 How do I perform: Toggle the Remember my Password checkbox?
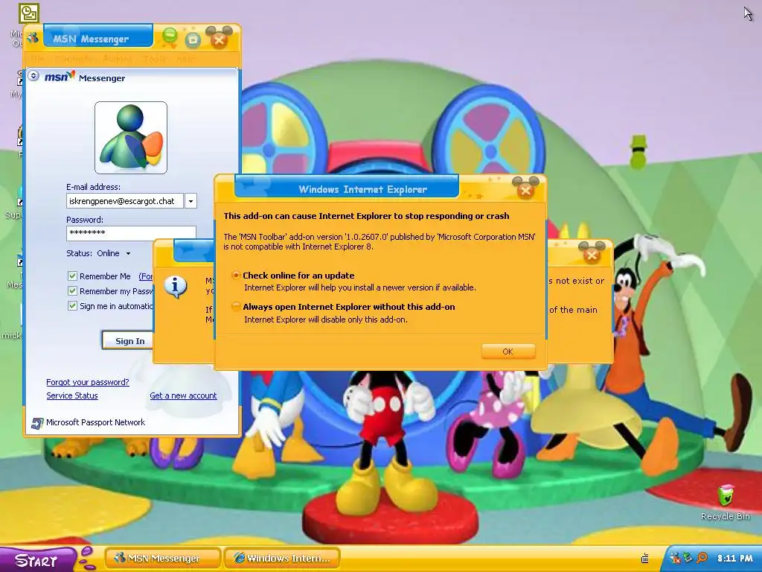pos(72,291)
